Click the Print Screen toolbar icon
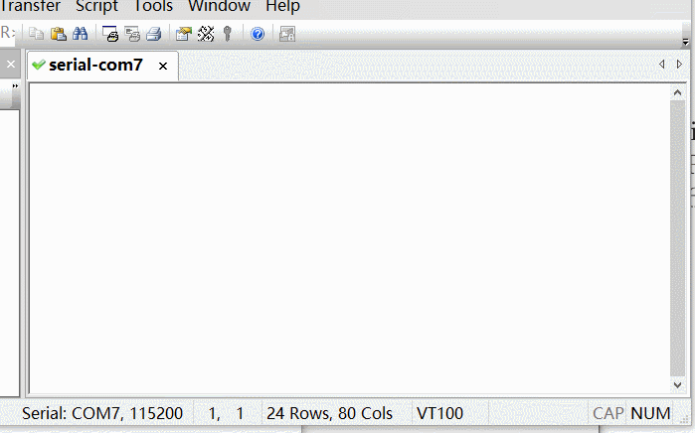695x433 pixels. click(110, 34)
